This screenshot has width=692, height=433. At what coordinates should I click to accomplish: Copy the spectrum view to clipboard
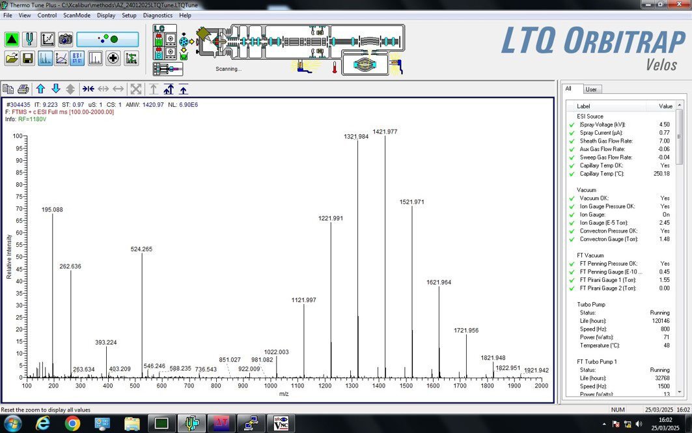(x=8, y=89)
